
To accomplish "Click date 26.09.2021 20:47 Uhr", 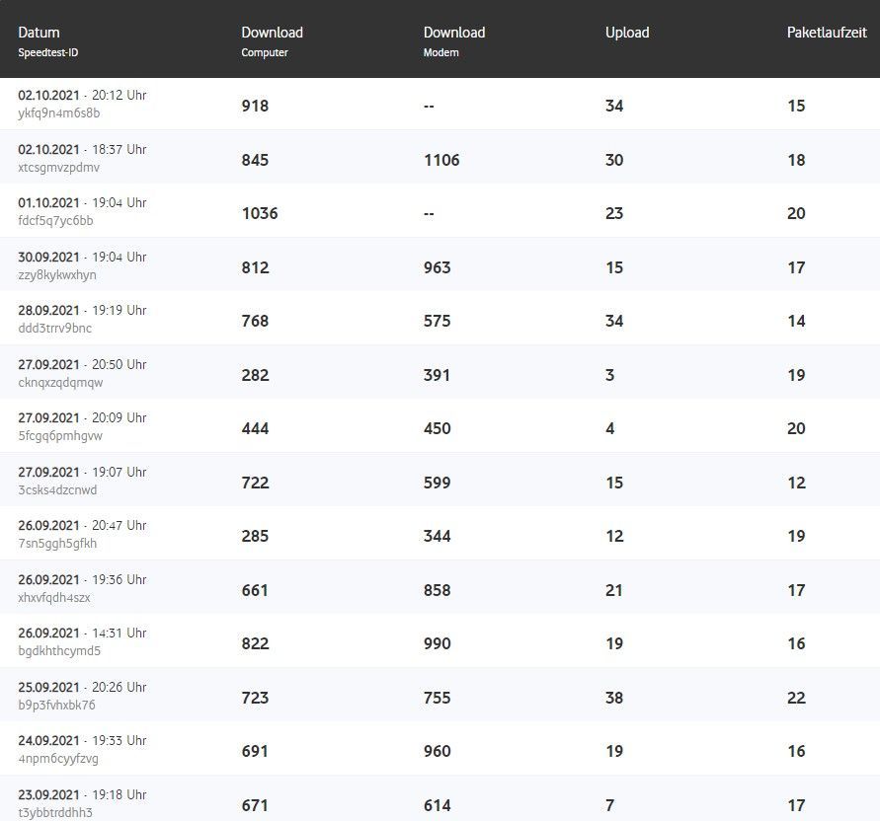I will pos(82,526).
